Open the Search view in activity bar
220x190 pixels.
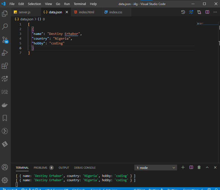(x=5, y=26)
